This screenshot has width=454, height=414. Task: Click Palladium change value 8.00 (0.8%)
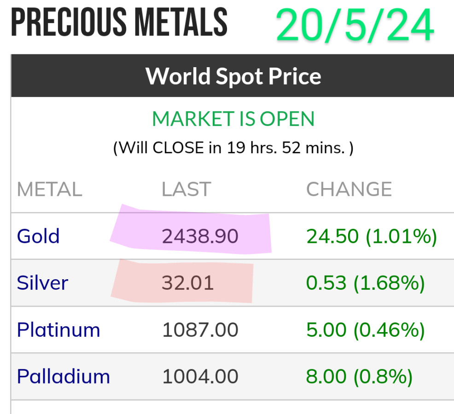[x=359, y=376]
